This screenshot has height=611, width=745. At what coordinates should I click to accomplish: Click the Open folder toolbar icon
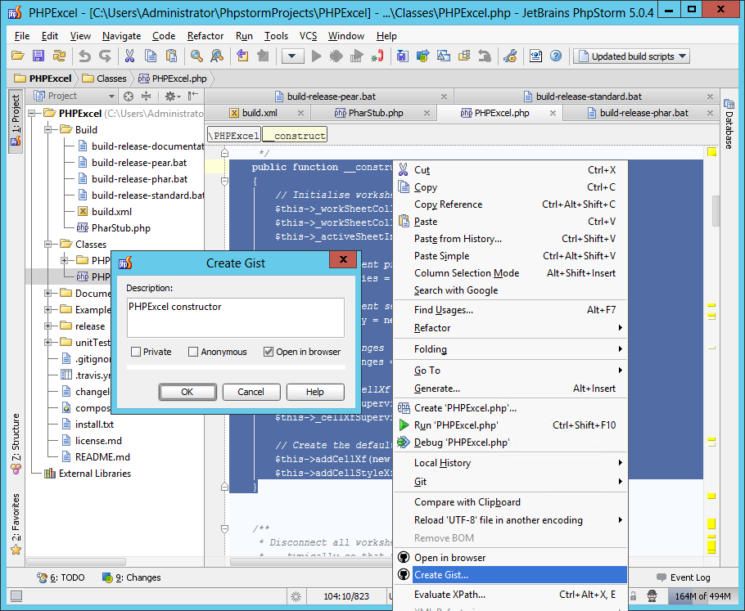tap(17, 56)
